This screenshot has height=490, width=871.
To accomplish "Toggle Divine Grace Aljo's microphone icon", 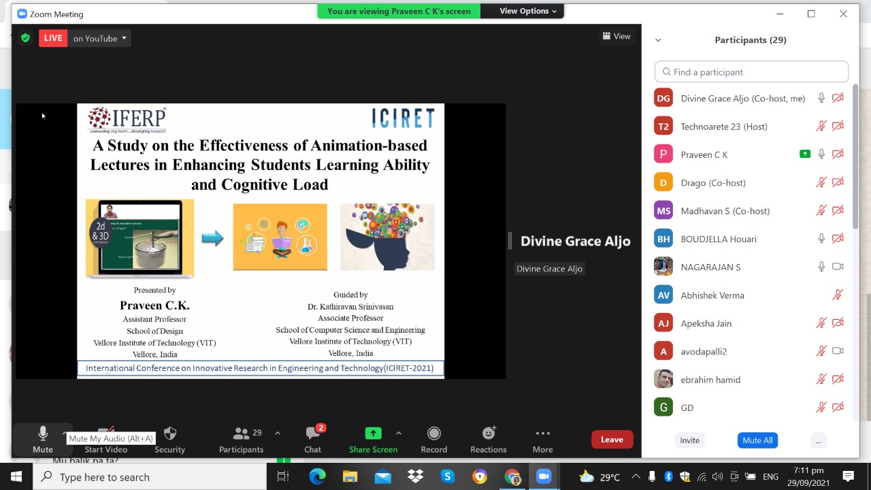I will click(x=821, y=98).
